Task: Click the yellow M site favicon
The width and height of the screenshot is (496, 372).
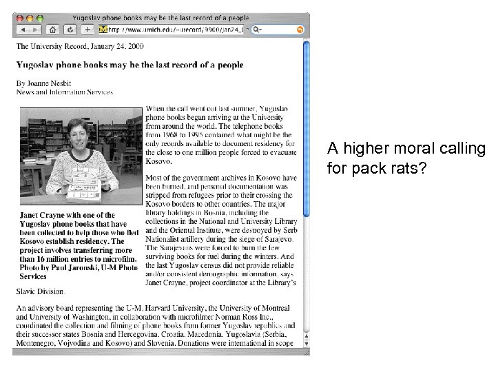Action: coord(103,30)
